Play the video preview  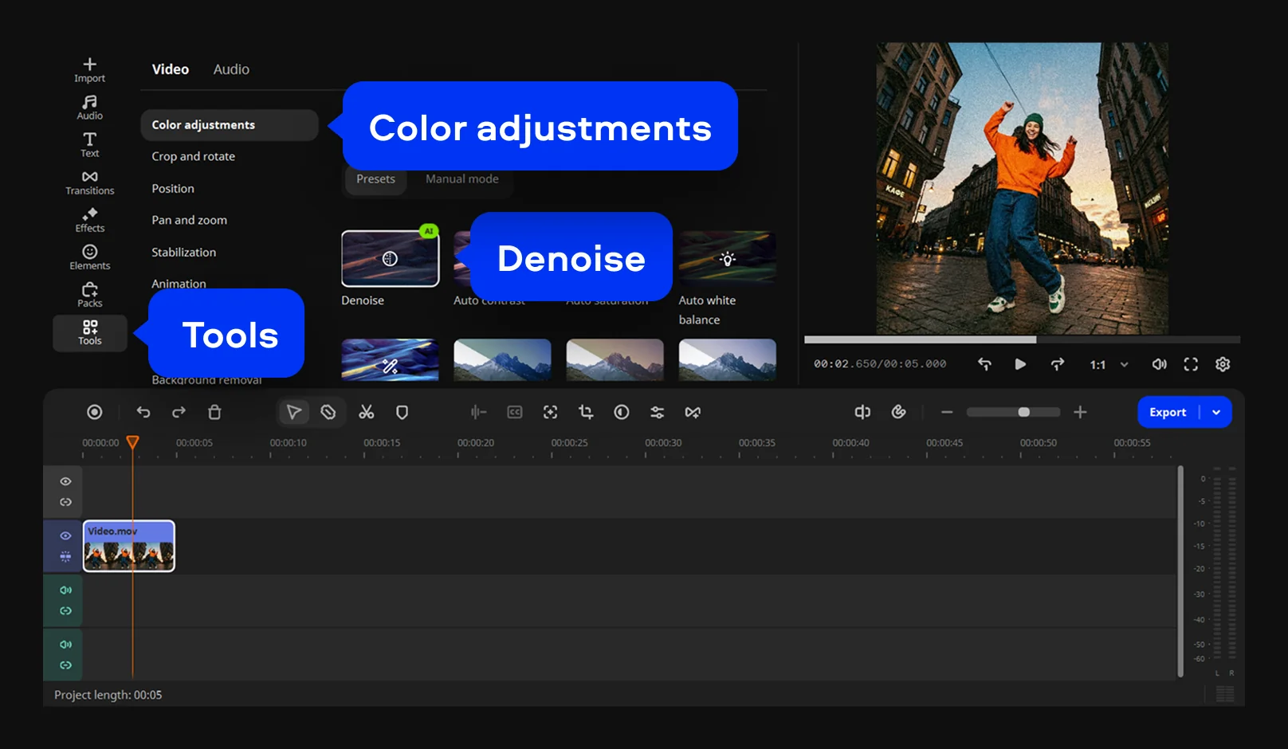[x=1019, y=364]
